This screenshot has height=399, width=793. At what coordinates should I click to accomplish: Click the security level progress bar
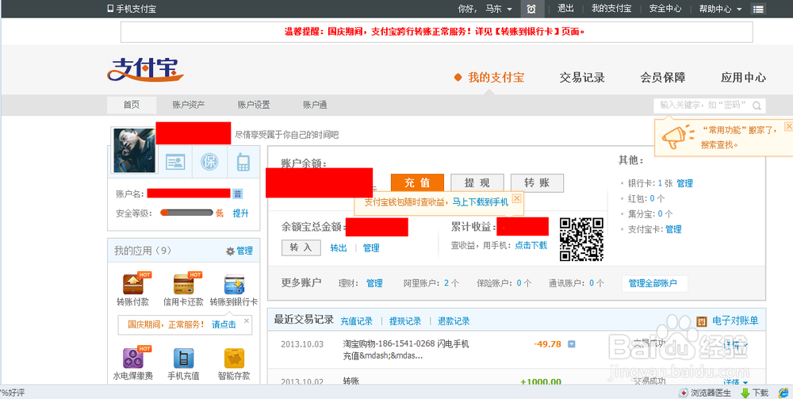[x=186, y=213]
